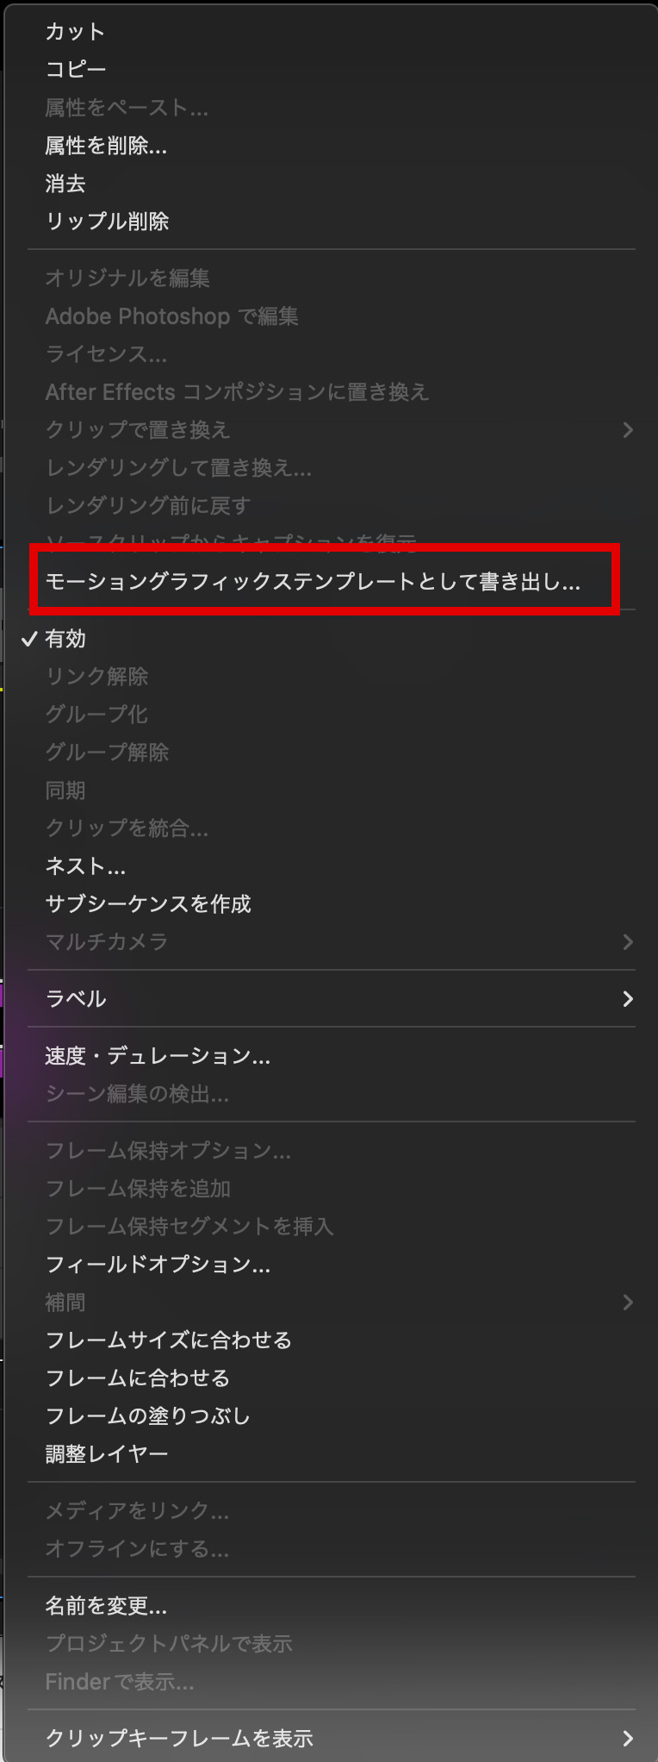Select フレームに合わせる option

click(x=138, y=1378)
